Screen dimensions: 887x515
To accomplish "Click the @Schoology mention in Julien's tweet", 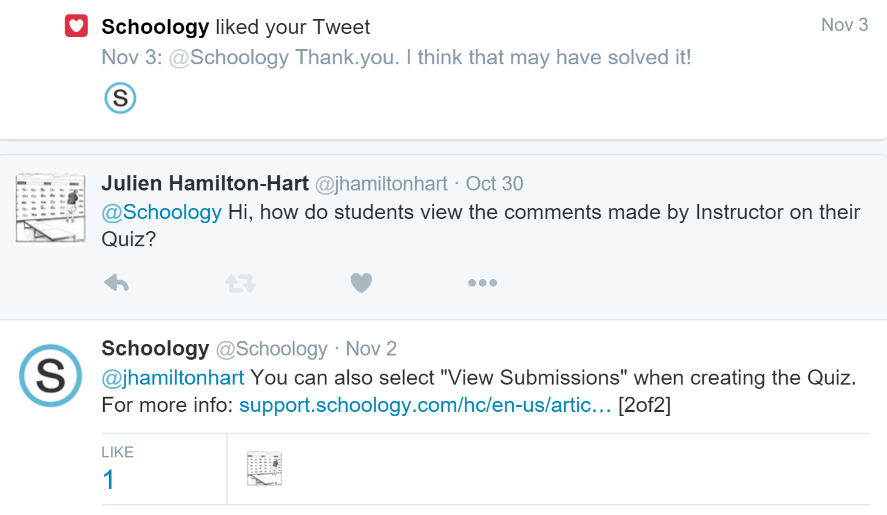I will click(161, 212).
